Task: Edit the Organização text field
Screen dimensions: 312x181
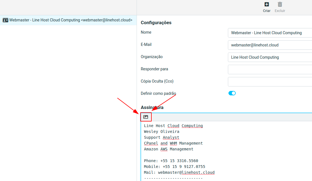Action: [270, 57]
